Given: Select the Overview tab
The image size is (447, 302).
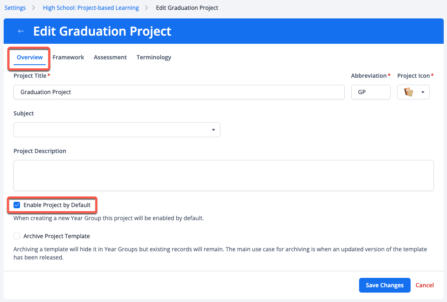Looking at the screenshot, I should 29,57.
